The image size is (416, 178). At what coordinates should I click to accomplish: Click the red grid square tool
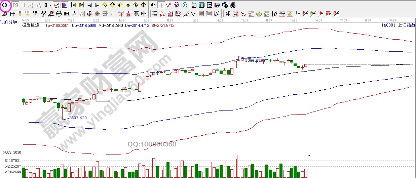point(201,14)
